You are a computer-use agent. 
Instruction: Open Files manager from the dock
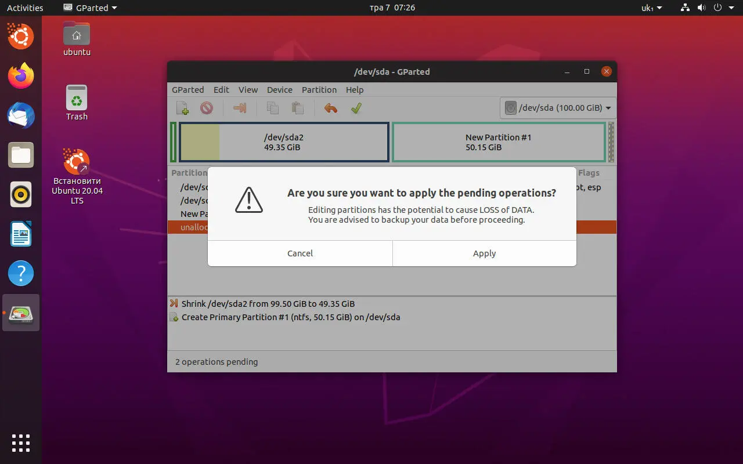(x=21, y=155)
